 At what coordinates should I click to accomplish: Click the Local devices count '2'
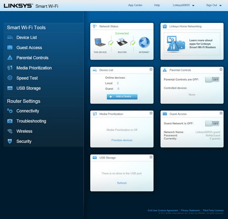click(118, 83)
